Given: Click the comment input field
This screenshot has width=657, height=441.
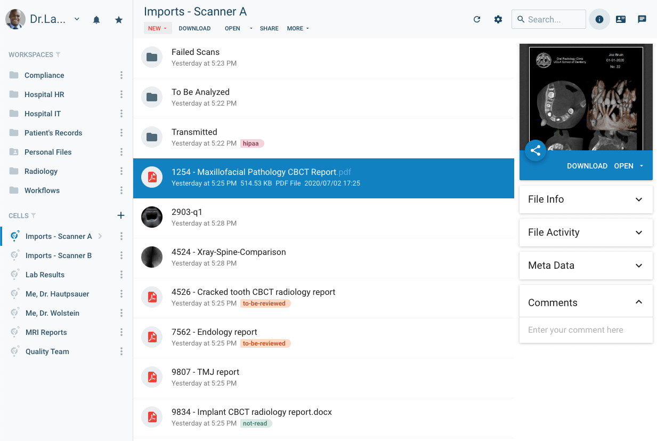Looking at the screenshot, I should [586, 330].
